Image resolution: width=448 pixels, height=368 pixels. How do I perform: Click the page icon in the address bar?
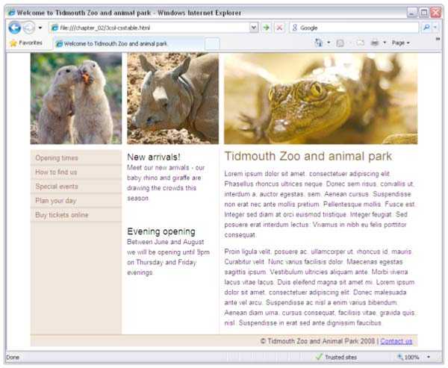point(55,28)
